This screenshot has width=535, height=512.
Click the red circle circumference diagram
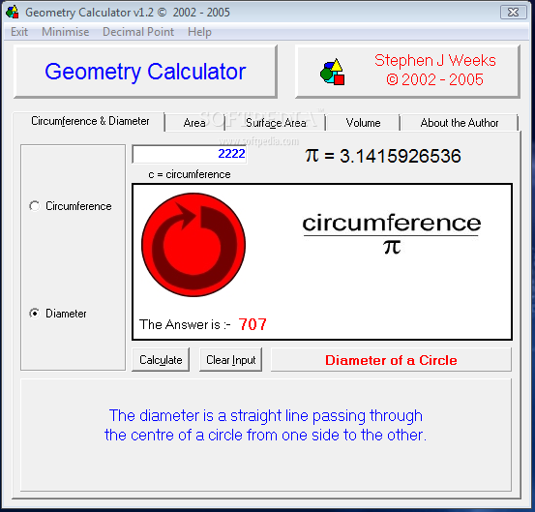click(x=193, y=245)
